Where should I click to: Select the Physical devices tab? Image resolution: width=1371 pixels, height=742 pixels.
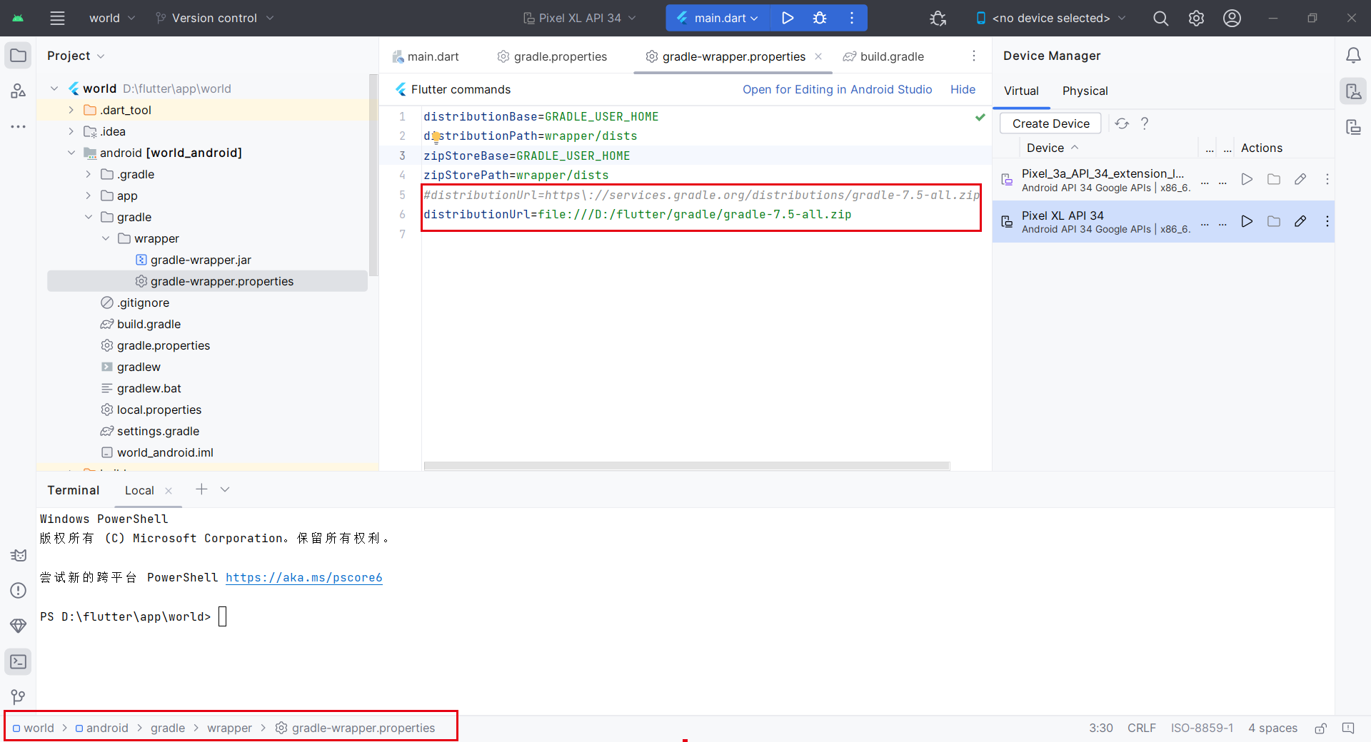(1085, 91)
